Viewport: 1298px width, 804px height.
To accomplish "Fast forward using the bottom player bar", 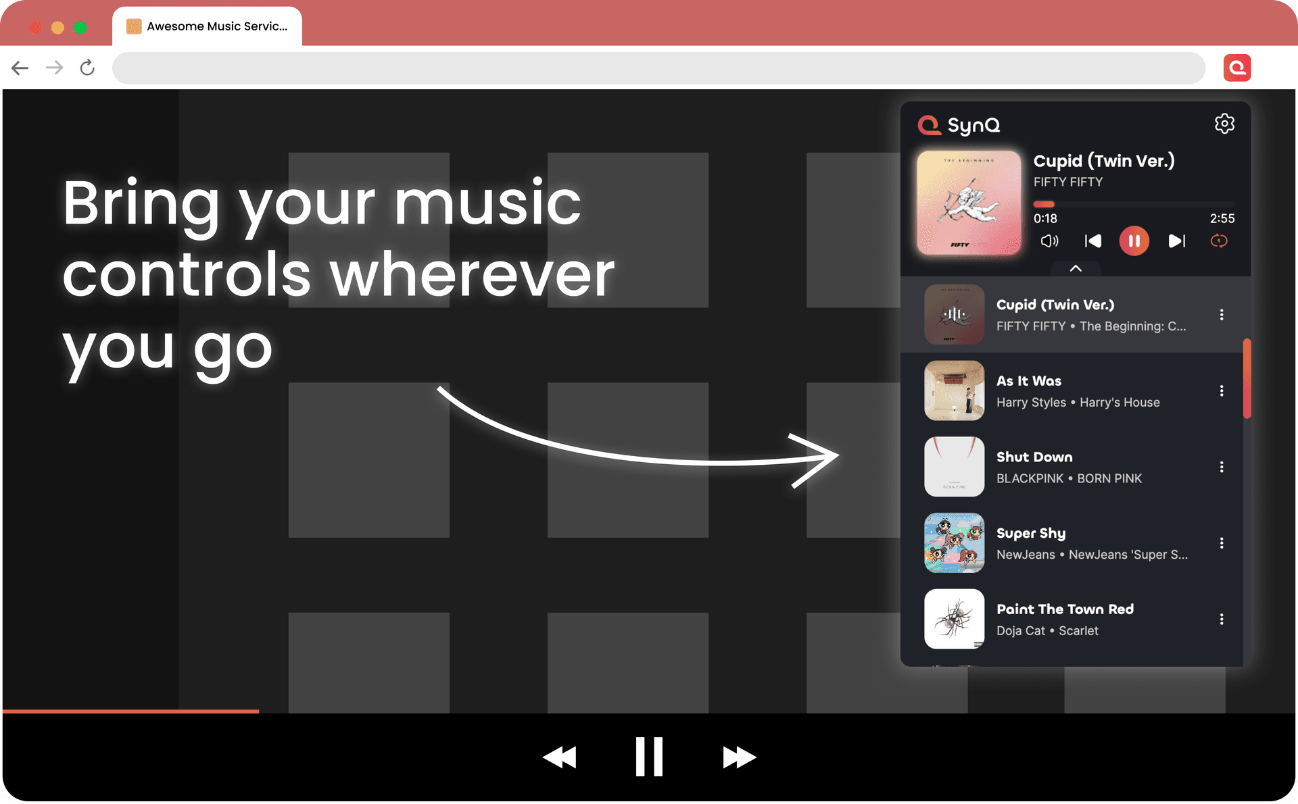I will (x=739, y=757).
